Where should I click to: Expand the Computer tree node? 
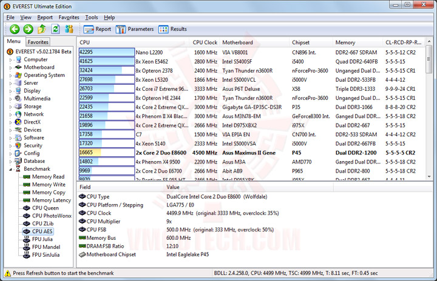coord(10,60)
